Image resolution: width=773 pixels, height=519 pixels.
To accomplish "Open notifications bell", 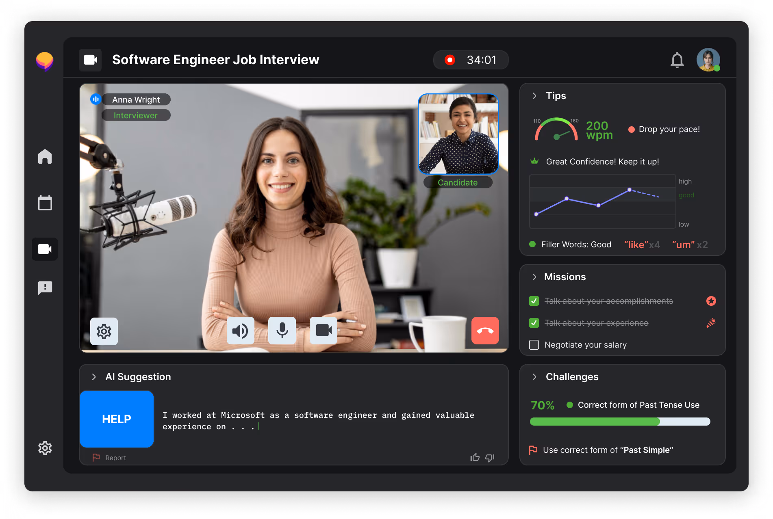I will click(677, 60).
